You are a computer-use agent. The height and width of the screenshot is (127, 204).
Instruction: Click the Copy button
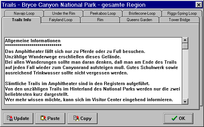coord(82,118)
